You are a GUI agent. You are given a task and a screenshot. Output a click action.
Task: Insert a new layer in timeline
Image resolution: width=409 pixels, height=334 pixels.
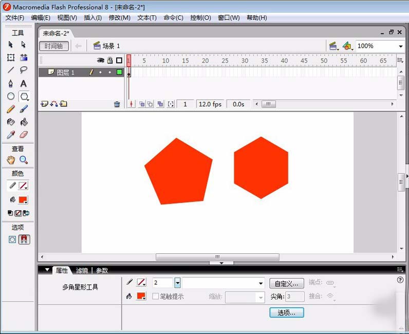click(44, 104)
